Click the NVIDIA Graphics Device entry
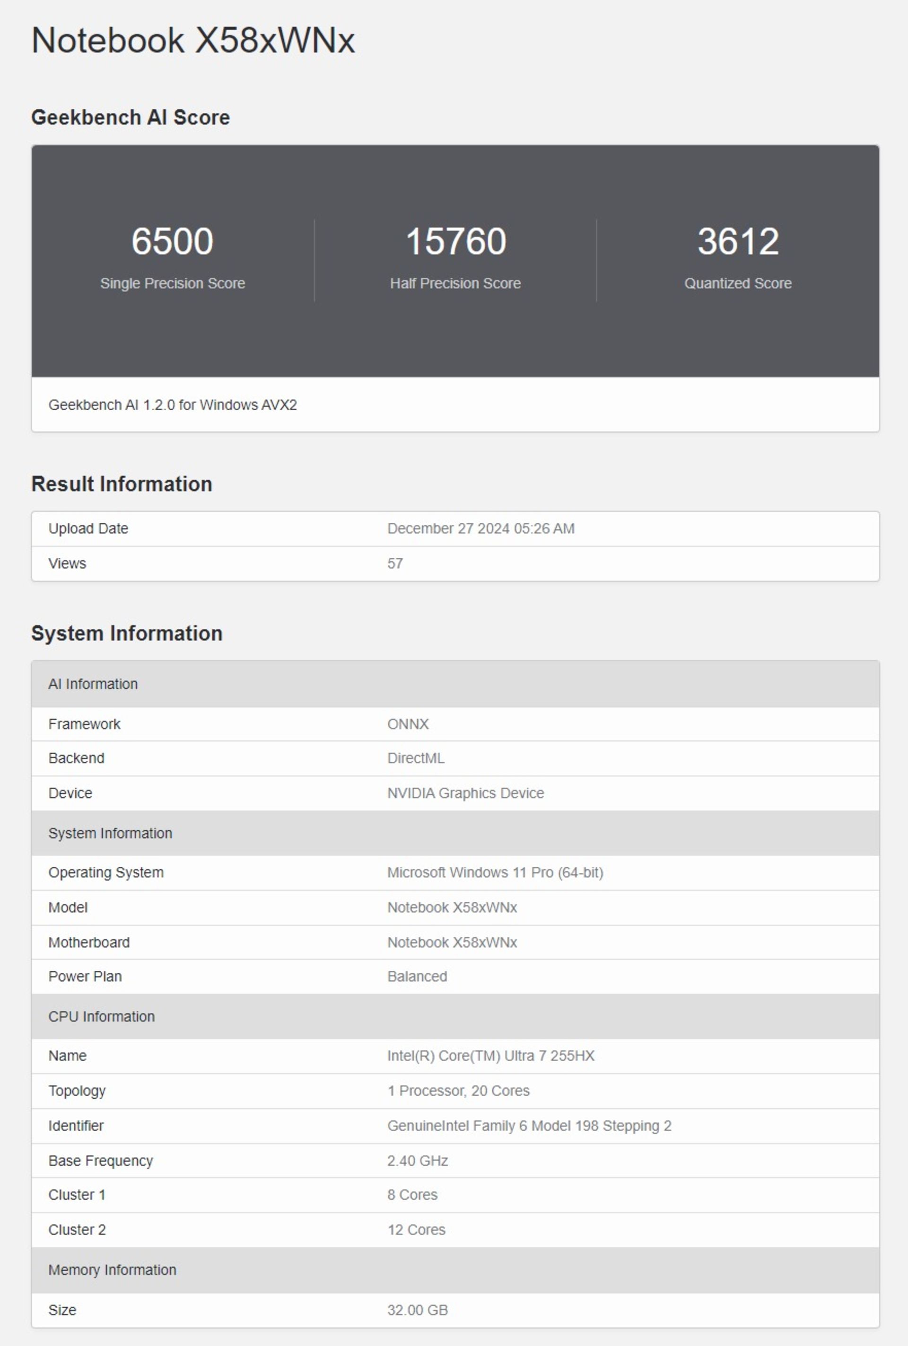 465,793
